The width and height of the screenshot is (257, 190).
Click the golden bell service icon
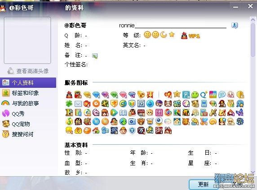pos(141,95)
